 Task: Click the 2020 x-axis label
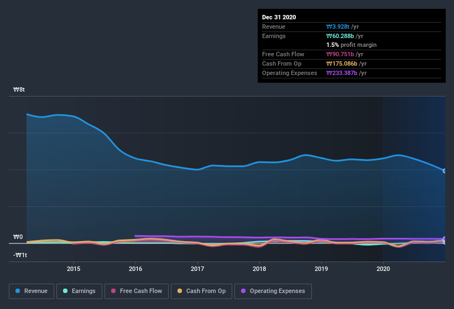pos(383,269)
